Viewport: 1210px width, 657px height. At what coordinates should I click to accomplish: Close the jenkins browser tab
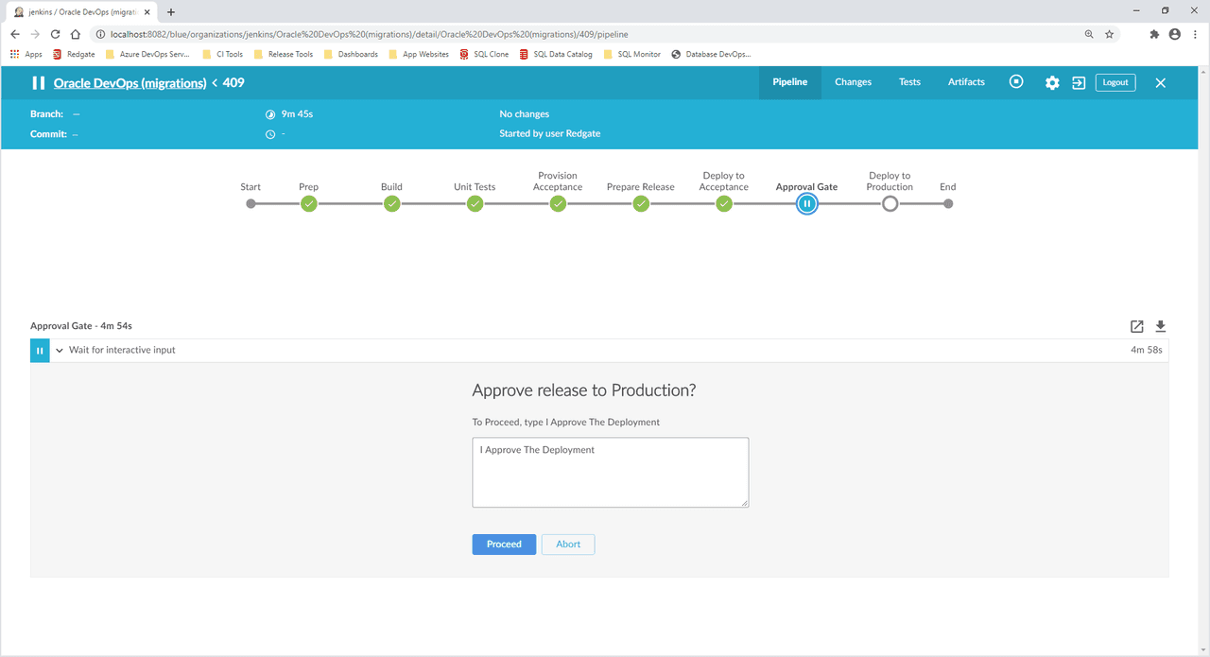[147, 12]
